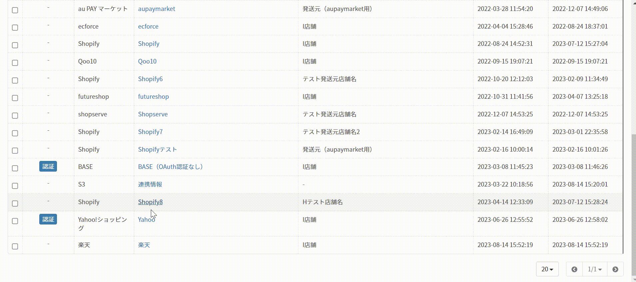
Task: Click date '2023-06-26 12:58:02'
Action: coord(580,220)
